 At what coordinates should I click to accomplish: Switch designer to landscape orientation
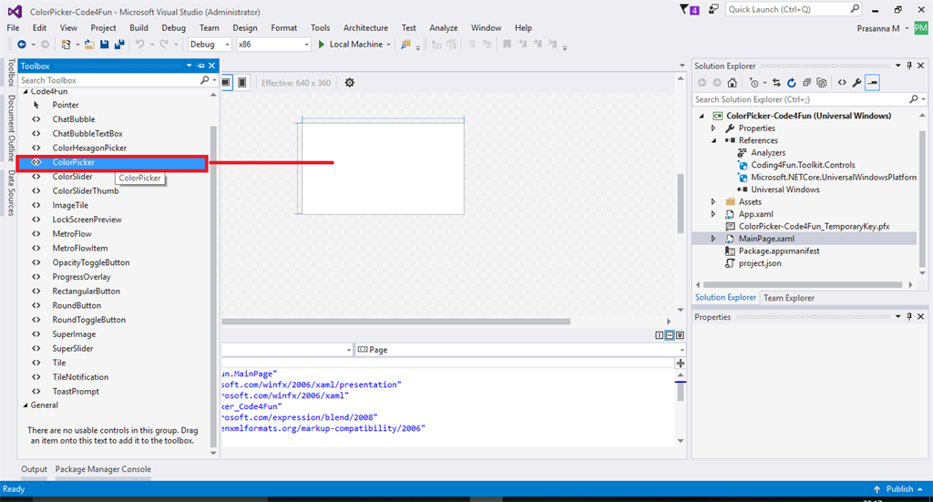227,83
